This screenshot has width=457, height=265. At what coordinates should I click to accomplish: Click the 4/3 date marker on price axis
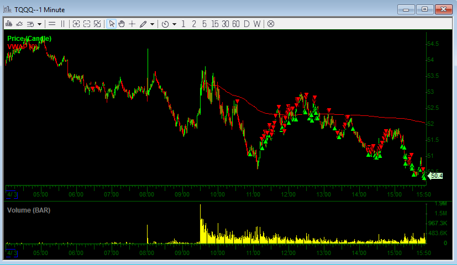[x=12, y=194]
